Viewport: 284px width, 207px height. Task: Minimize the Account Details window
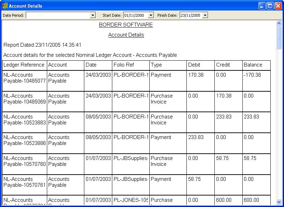(262, 6)
